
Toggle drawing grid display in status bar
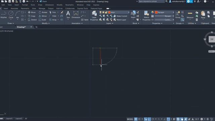[136, 119]
